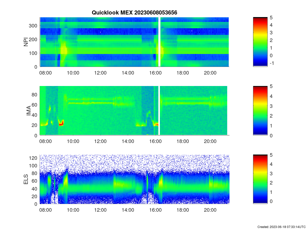
Task: Click the IMA panel colorbar
Action: pyautogui.click(x=260, y=111)
